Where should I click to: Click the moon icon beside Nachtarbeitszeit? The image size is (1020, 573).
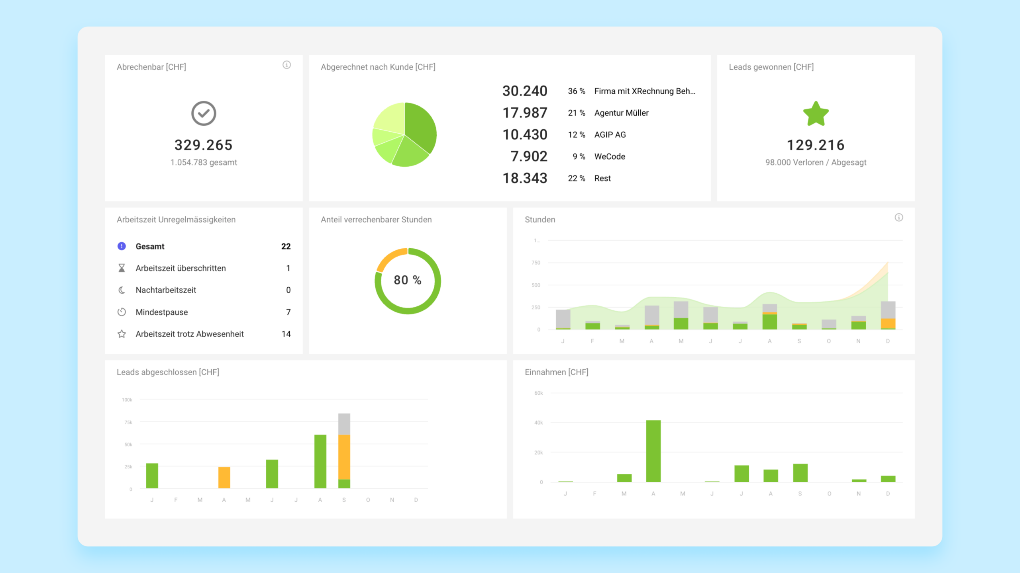click(122, 290)
